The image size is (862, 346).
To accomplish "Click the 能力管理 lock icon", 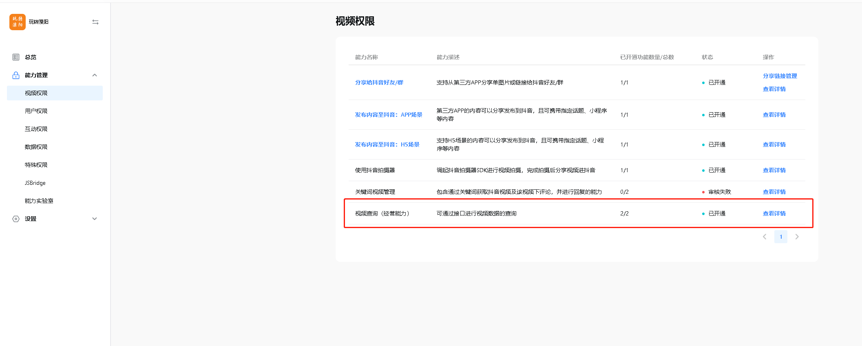I will (x=16, y=75).
